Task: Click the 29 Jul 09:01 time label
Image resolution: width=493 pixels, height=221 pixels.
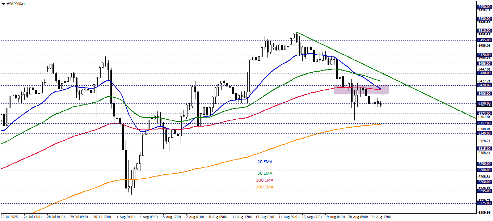Action: [x=79, y=217]
